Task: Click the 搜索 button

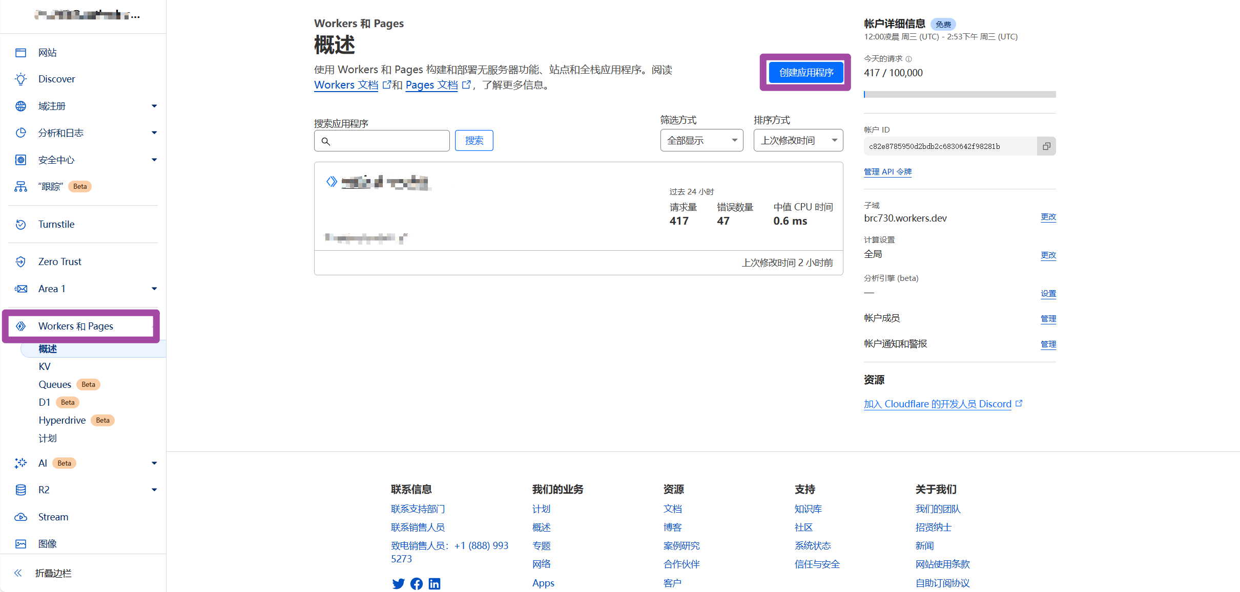Action: point(474,141)
